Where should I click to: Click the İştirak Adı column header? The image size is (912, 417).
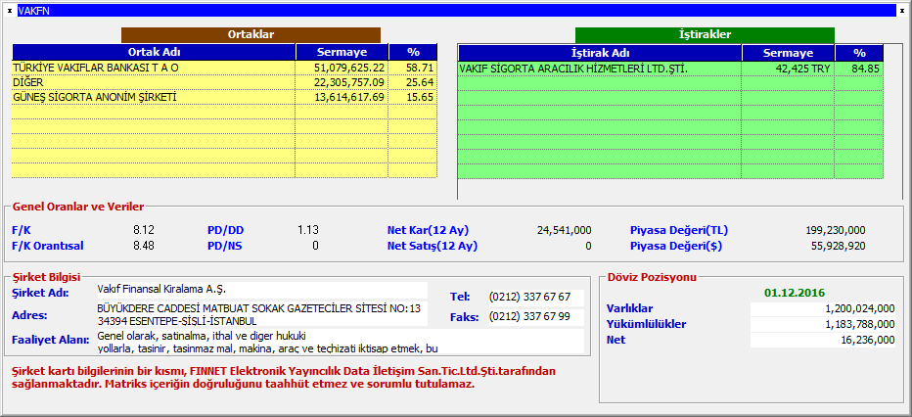click(600, 53)
